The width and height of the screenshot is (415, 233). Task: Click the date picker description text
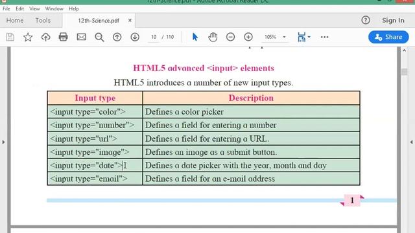coord(236,166)
